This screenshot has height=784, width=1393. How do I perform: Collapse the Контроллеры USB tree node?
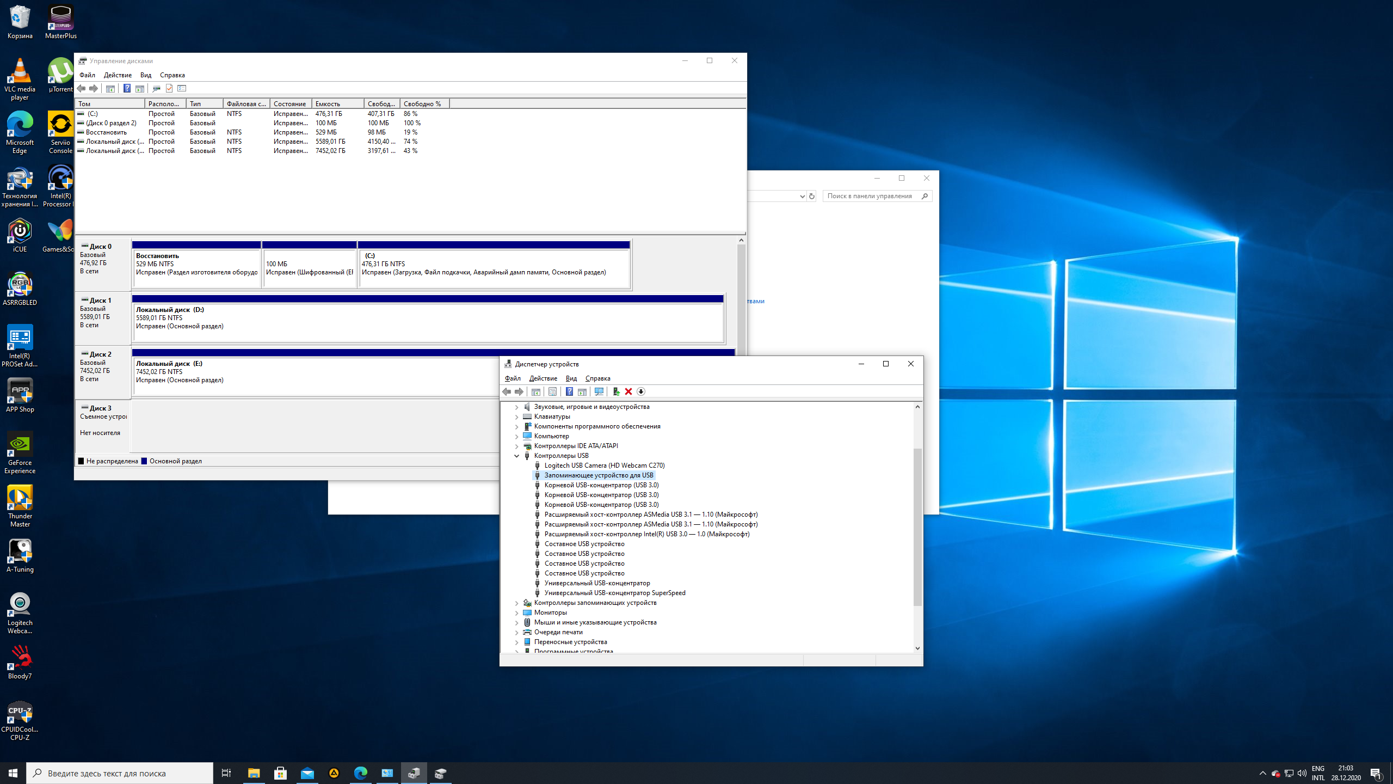[517, 456]
